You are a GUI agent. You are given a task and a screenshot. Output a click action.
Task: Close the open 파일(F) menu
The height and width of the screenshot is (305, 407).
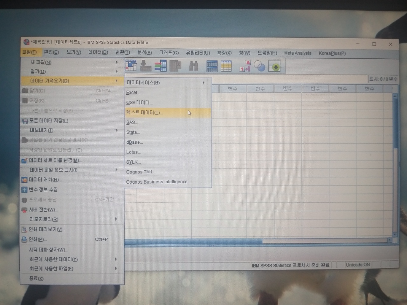[x=29, y=52]
